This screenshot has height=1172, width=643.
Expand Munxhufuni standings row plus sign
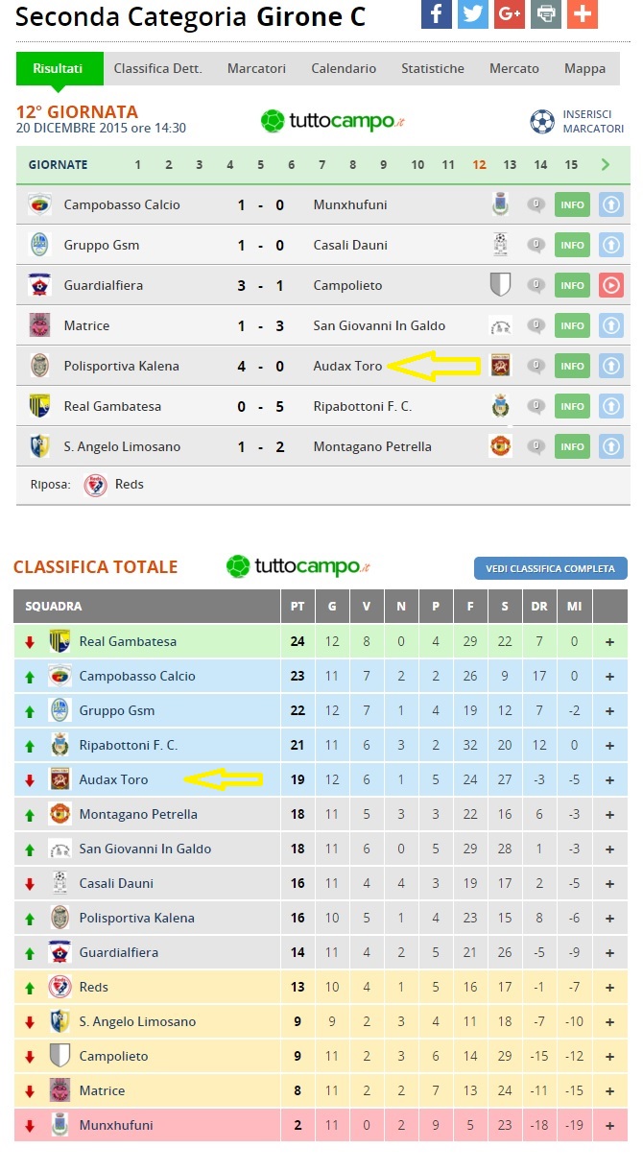[609, 1126]
